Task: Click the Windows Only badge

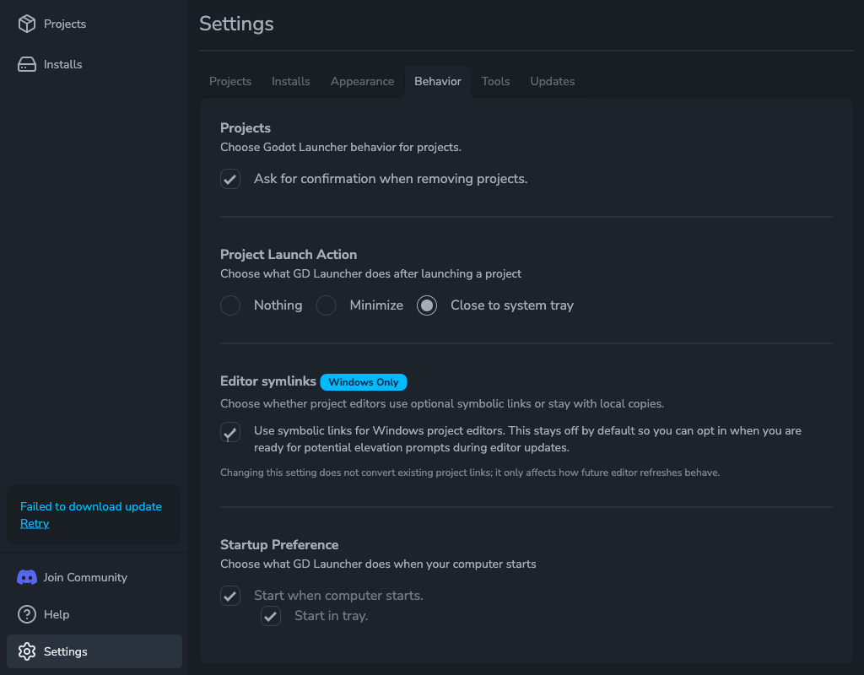Action: click(364, 382)
